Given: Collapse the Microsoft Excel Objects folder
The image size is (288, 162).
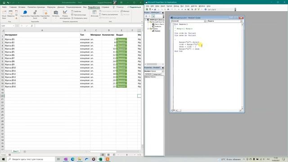Looking at the screenshot, I should point(148,22).
